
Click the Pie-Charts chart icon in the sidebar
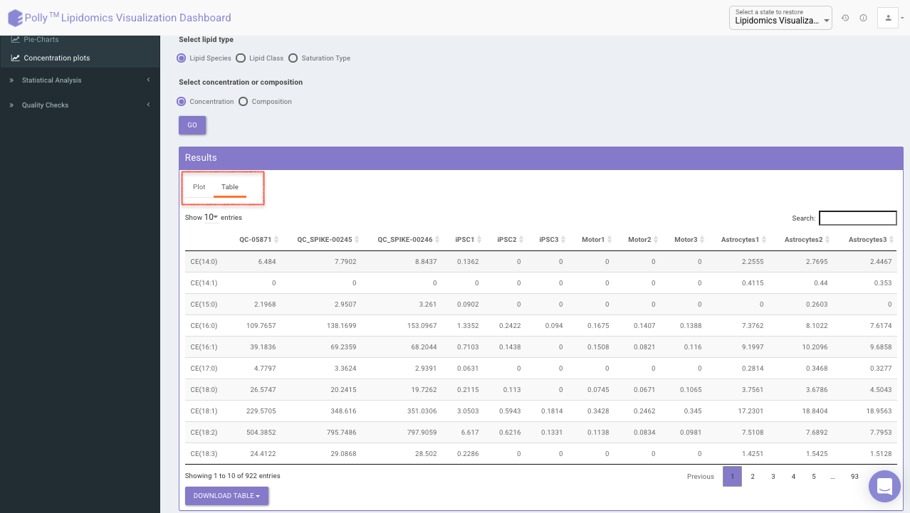[16, 39]
